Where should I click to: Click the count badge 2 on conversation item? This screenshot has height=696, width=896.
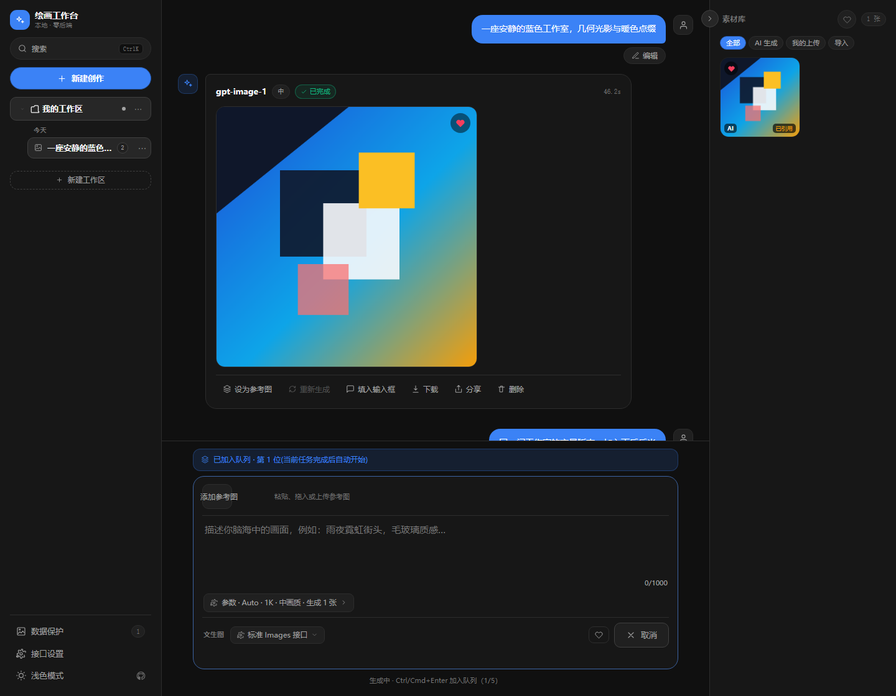click(x=123, y=148)
